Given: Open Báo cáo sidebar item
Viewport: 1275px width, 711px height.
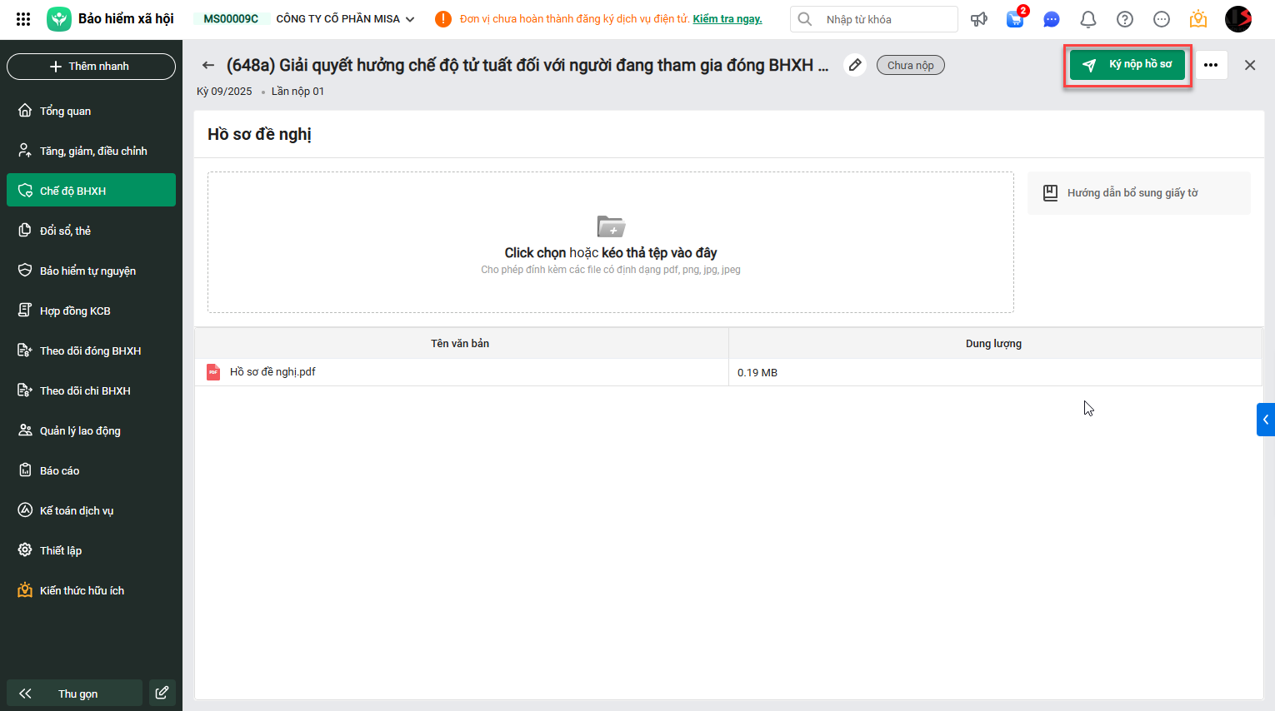Looking at the screenshot, I should point(91,470).
